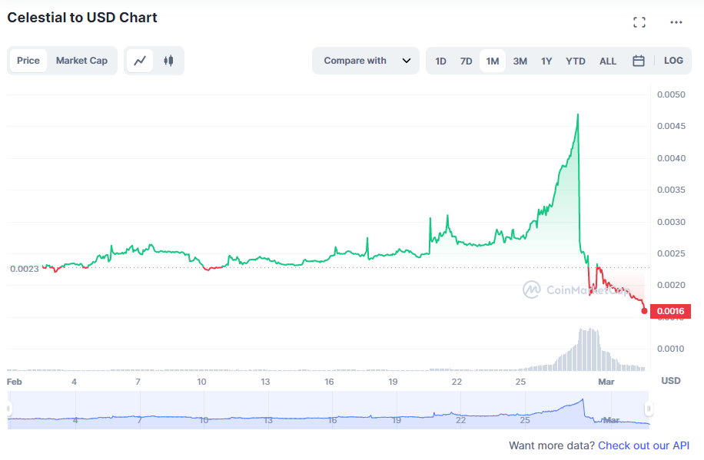Expand the chart to fullscreen
This screenshot has height=460, width=704.
point(639,22)
